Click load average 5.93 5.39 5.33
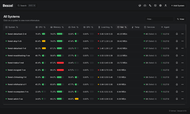The width and height of the screenshot is (190, 114). 106,34
